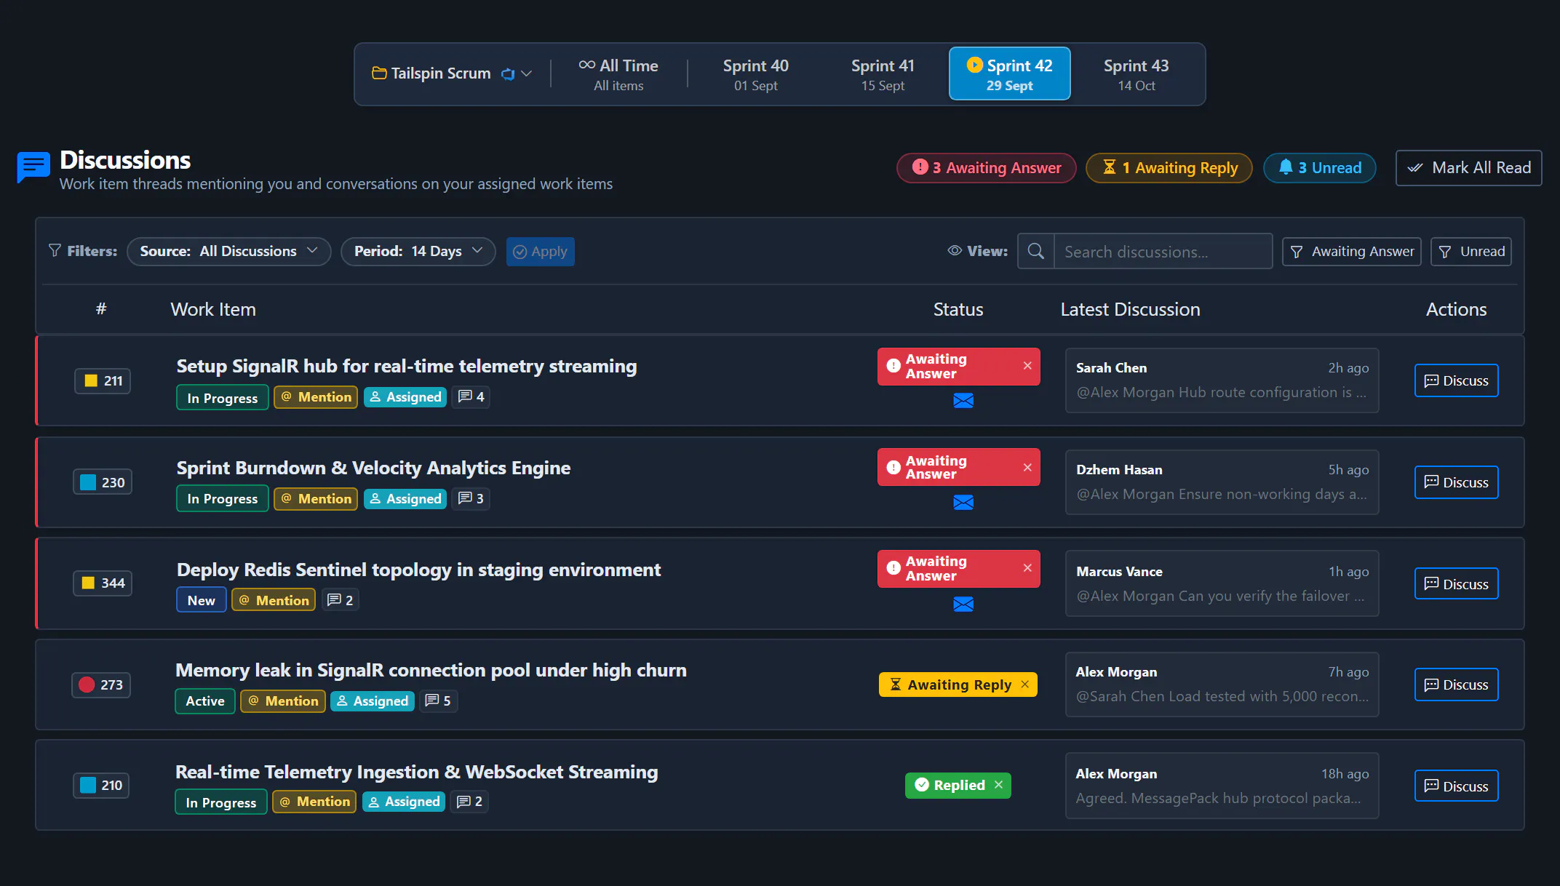Click comment count showing 5 on Memory leak item

tap(438, 701)
